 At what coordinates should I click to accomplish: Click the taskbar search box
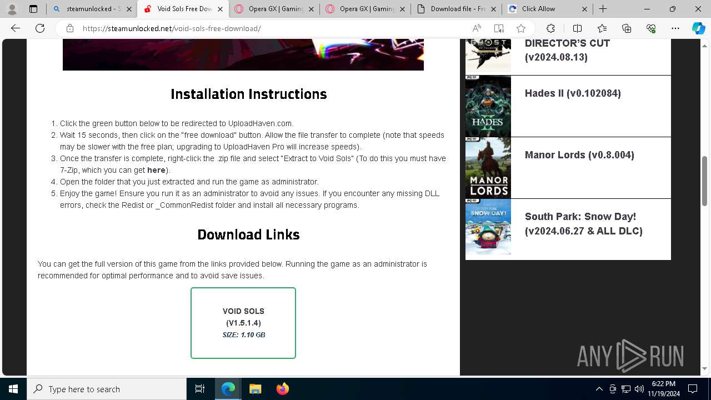pyautogui.click(x=107, y=389)
